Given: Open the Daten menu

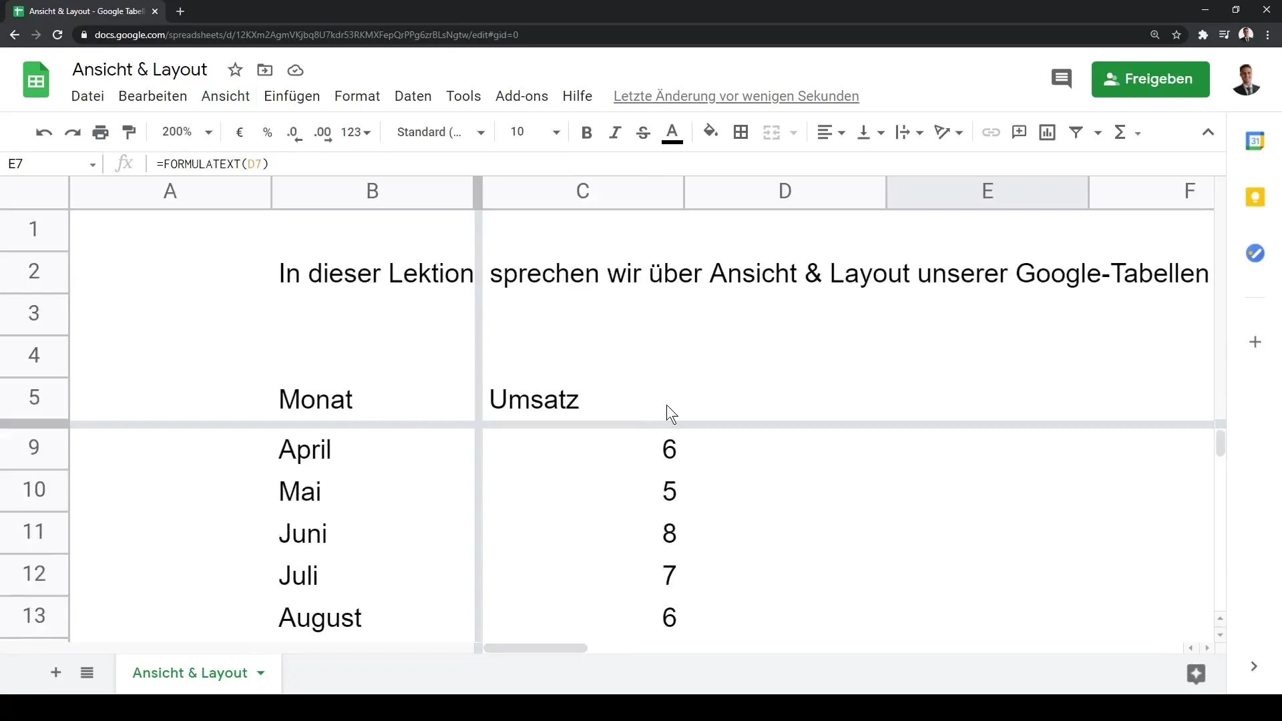Looking at the screenshot, I should pos(413,96).
